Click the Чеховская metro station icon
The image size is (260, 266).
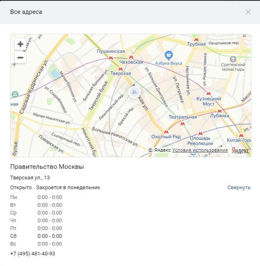click(x=131, y=57)
